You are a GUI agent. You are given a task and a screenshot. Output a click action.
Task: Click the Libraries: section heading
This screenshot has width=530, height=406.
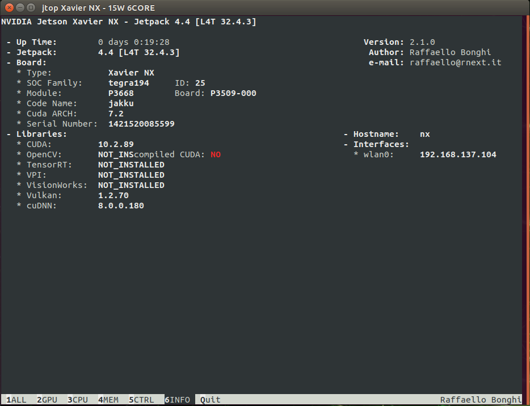[x=41, y=134]
